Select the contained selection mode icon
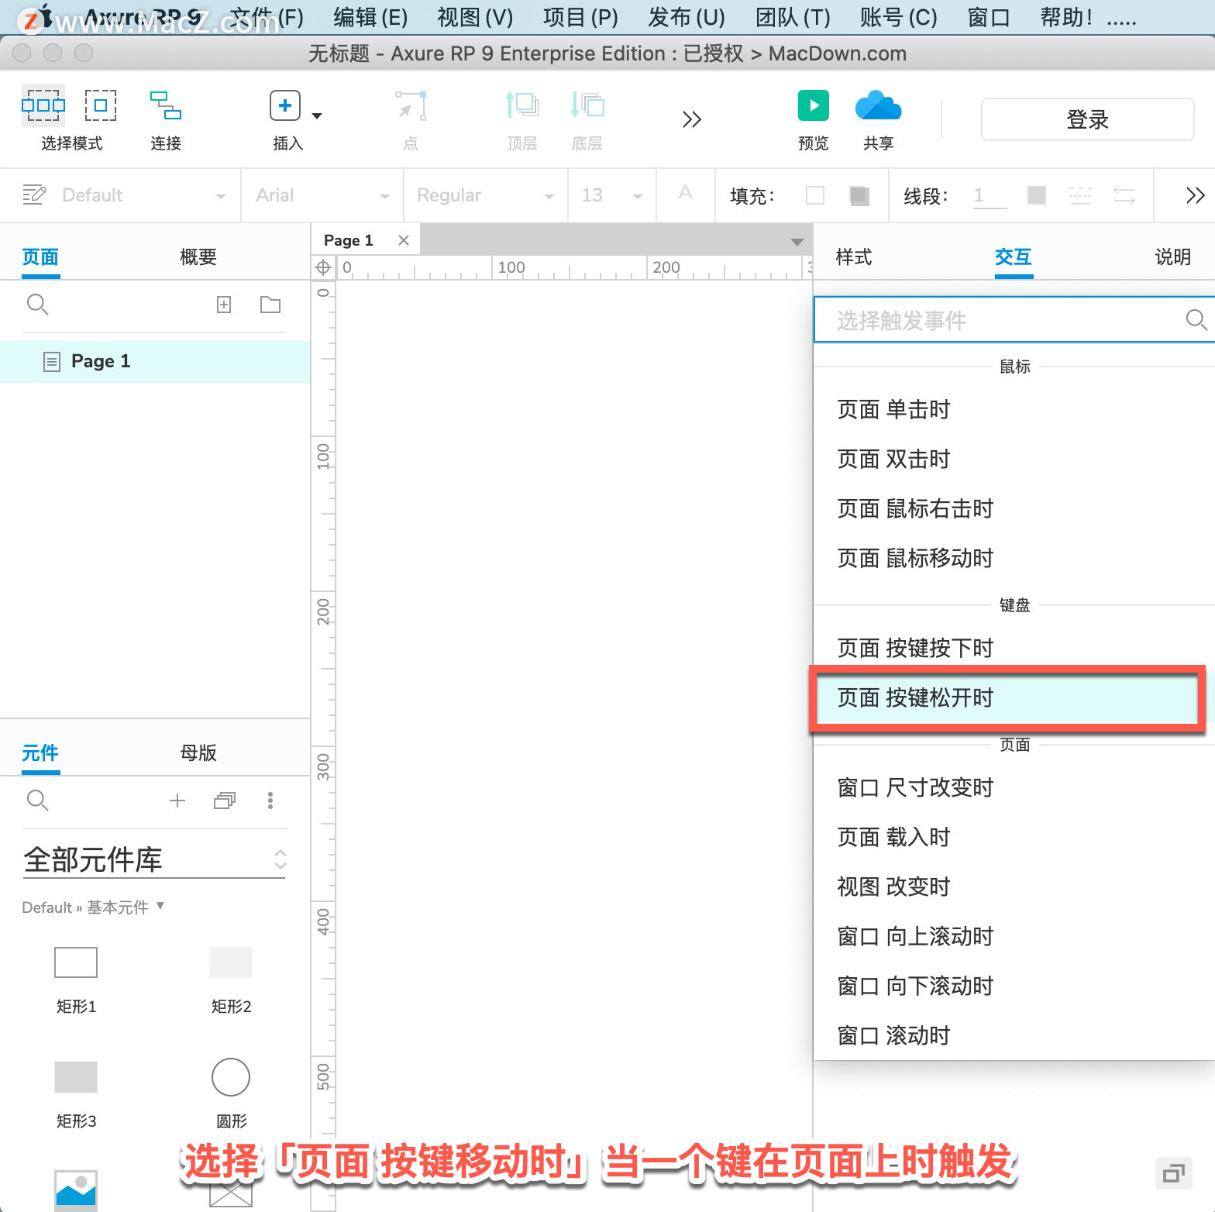Image resolution: width=1215 pixels, height=1212 pixels. [101, 105]
